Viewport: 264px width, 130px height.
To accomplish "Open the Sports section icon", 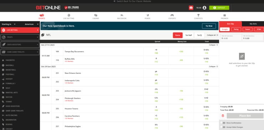I will tap(42, 15).
